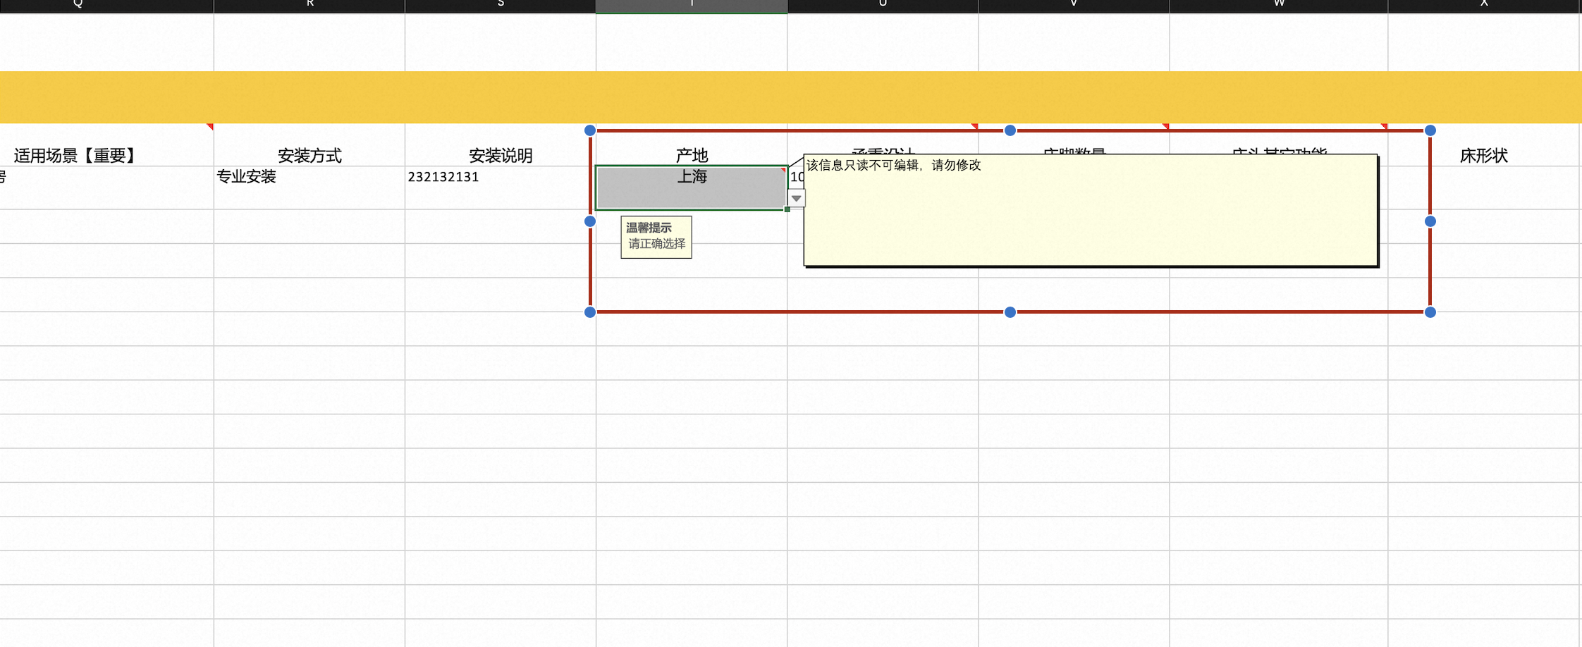Image resolution: width=1582 pixels, height=647 pixels.
Task: Select the 专业安装 cell
Action: 309,187
